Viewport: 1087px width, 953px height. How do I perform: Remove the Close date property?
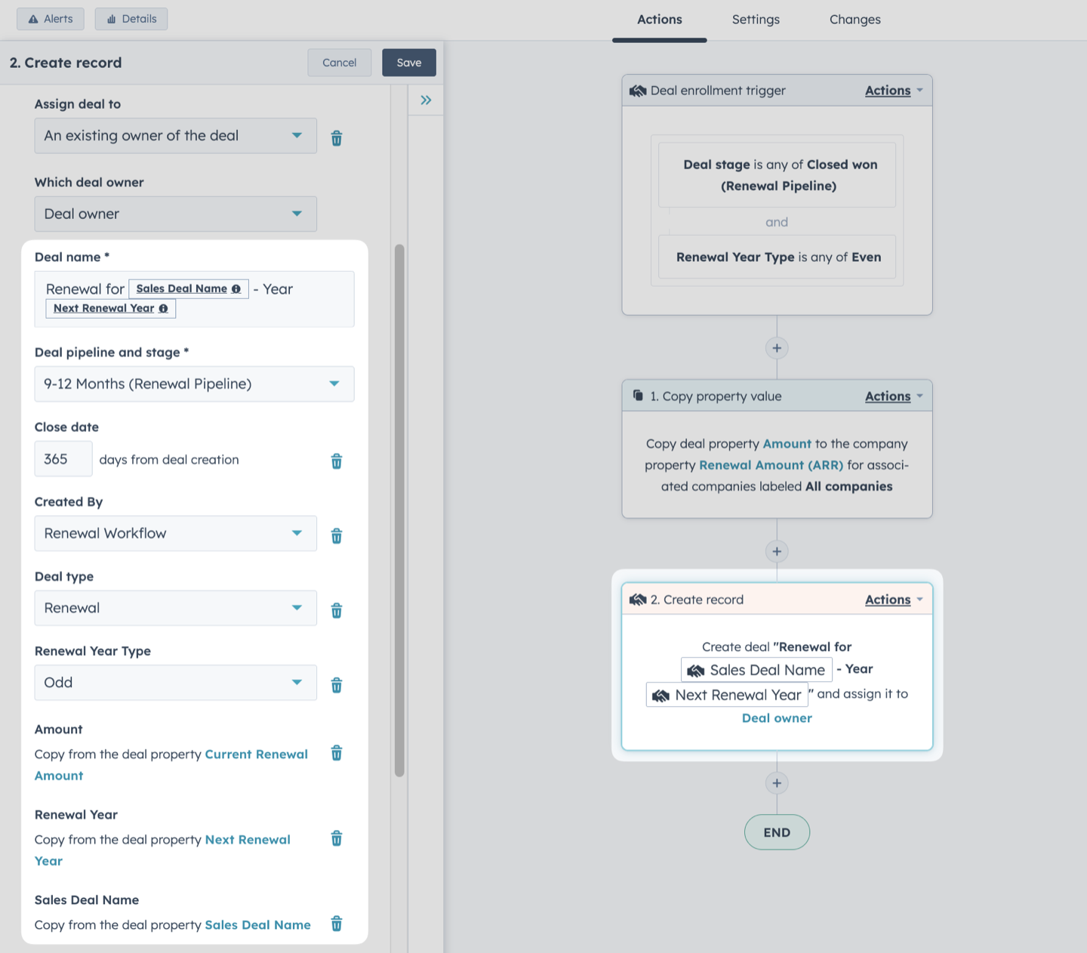coord(337,461)
